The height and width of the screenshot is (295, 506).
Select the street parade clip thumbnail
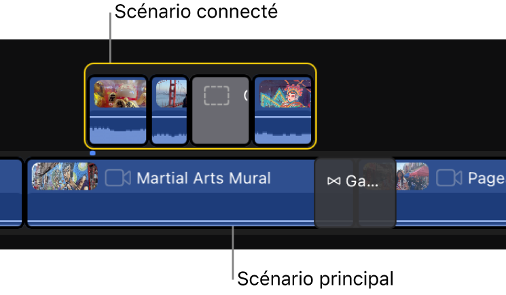click(x=412, y=177)
